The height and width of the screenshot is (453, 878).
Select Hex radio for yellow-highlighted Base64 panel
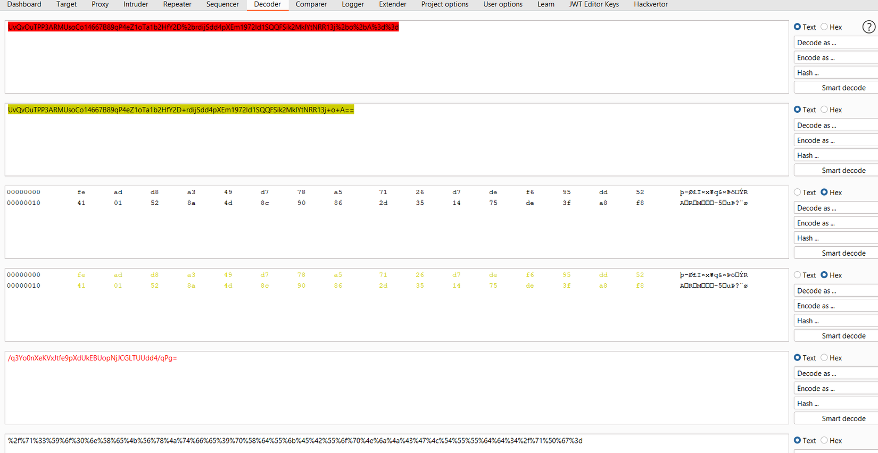click(824, 110)
